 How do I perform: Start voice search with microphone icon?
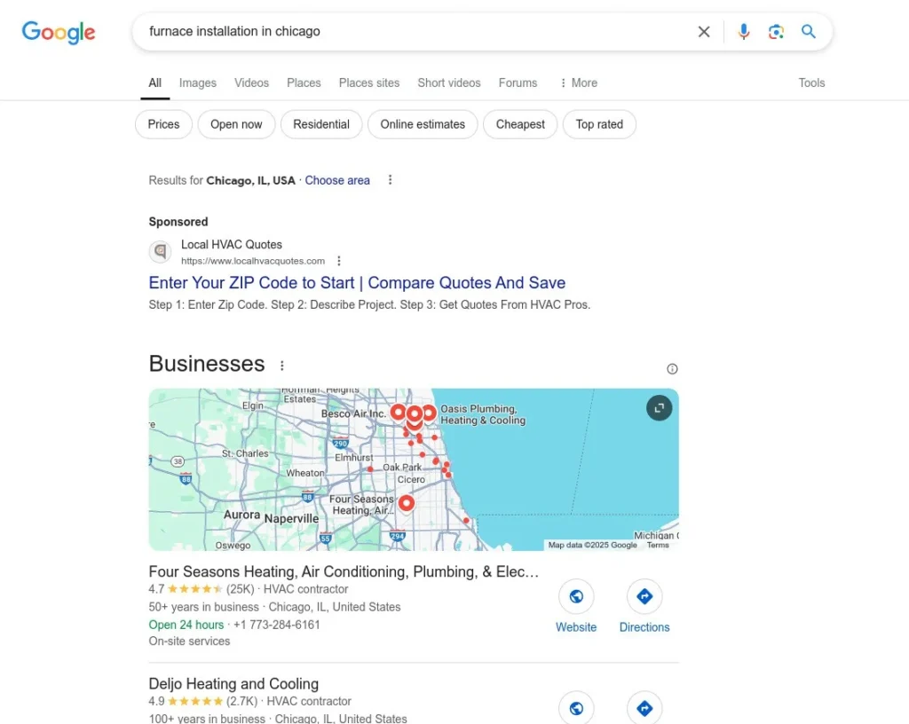[x=744, y=32]
